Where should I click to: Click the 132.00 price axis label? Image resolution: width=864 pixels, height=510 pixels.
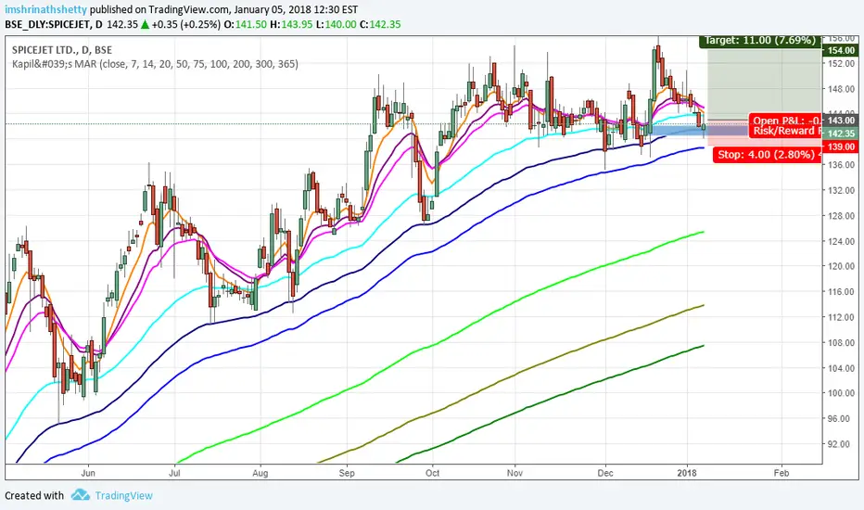[x=841, y=190]
